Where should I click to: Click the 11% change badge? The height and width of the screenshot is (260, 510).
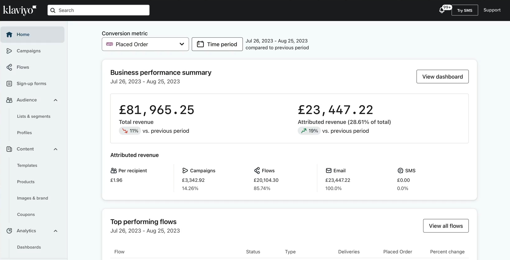(x=130, y=131)
